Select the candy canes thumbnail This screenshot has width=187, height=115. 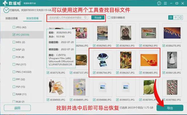click(x=172, y=87)
